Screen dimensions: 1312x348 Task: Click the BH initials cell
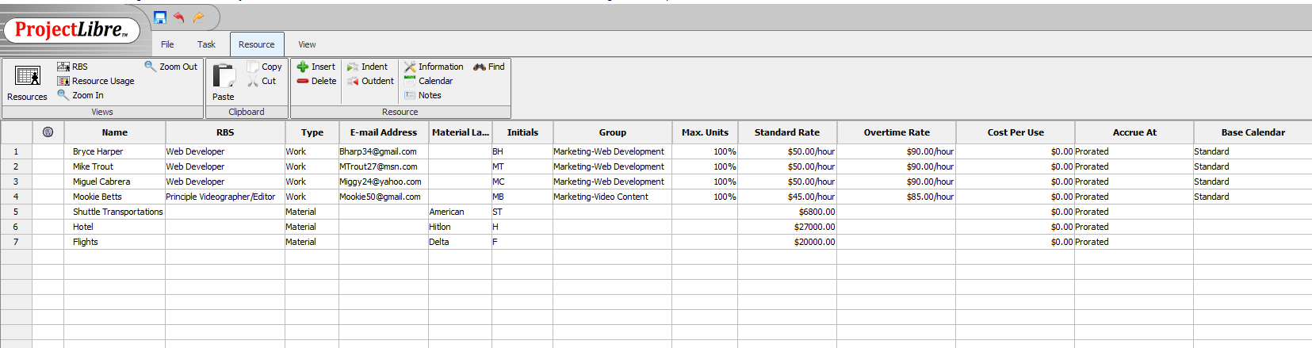click(522, 151)
